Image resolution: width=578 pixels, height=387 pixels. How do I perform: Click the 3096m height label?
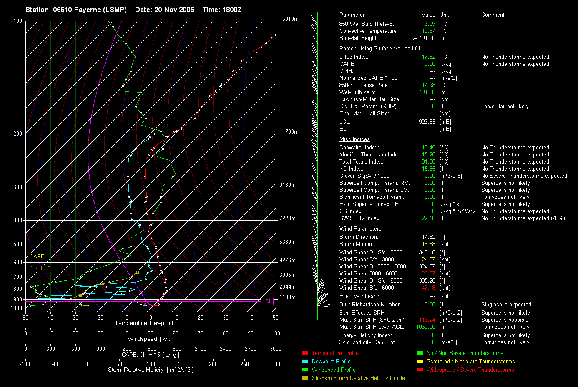[287, 275]
